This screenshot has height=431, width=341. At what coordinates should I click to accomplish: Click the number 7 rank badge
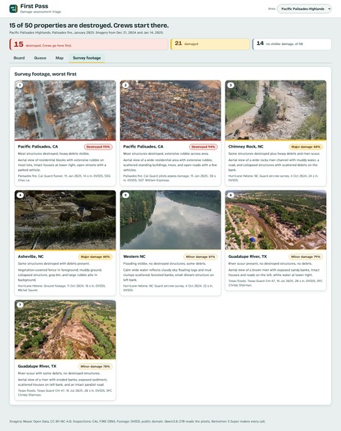(x=20, y=305)
